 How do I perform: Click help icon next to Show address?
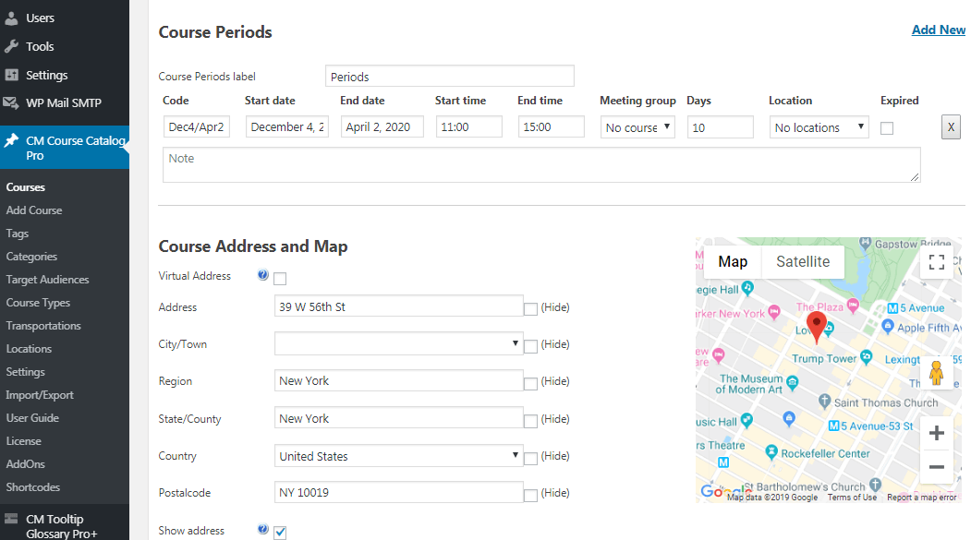(263, 530)
